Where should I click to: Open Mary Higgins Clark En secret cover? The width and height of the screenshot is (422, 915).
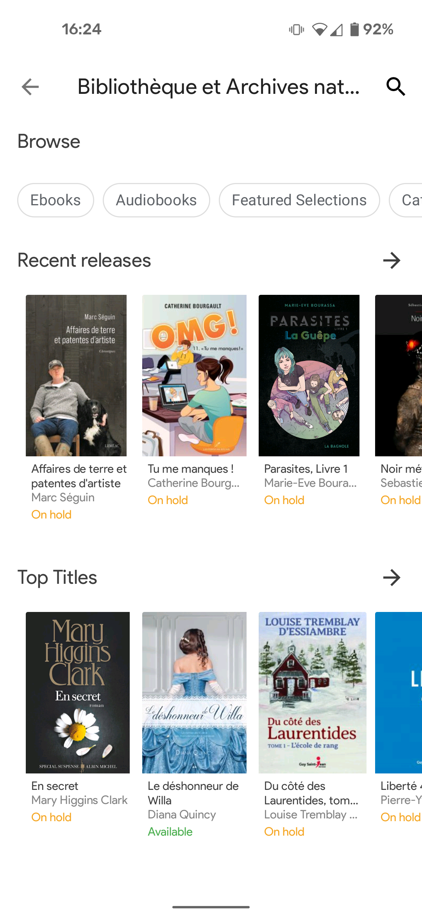tap(77, 693)
